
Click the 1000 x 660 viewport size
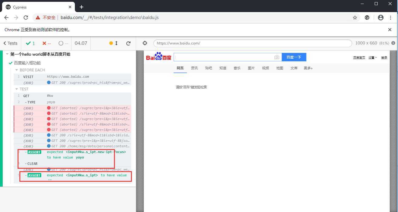click(366, 43)
